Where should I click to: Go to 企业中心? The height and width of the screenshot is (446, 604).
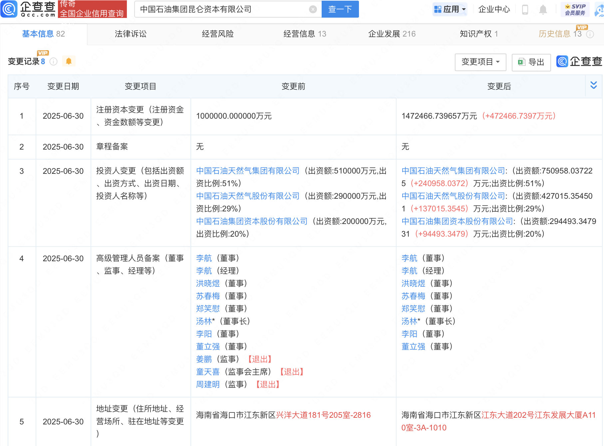494,9
